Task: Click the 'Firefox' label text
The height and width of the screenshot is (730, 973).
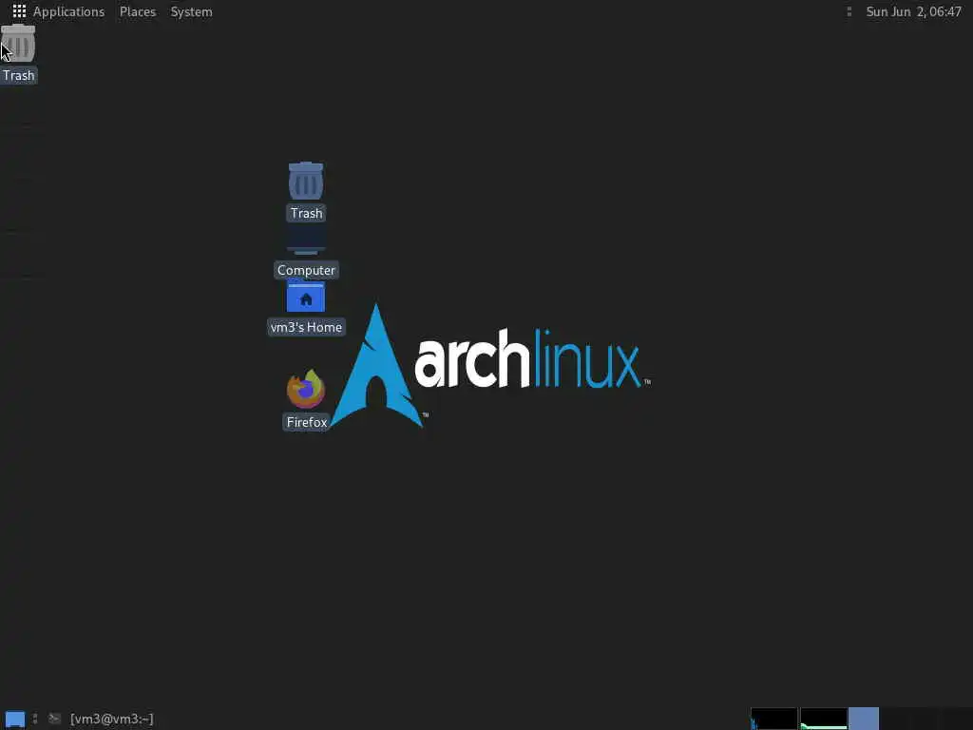Action: click(x=307, y=422)
